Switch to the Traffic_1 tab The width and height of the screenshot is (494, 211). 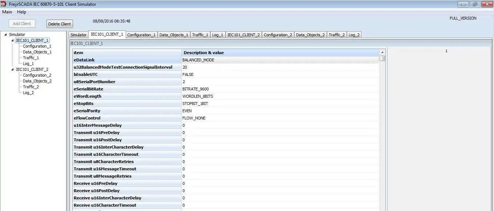pyautogui.click(x=201, y=35)
